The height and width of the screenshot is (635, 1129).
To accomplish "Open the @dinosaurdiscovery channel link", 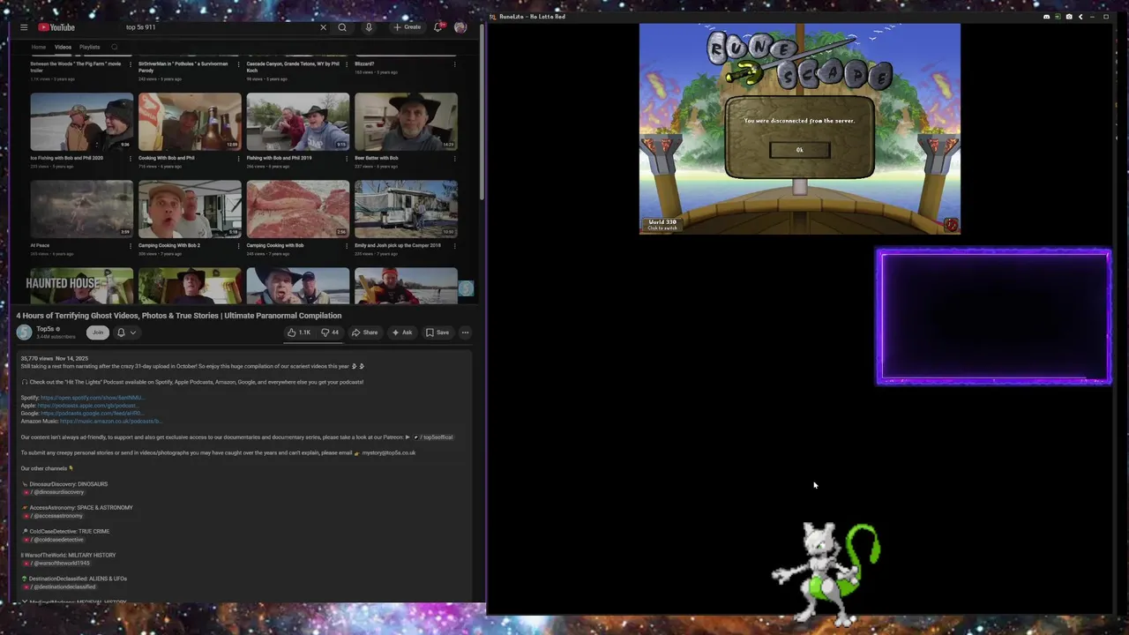I will coord(55,492).
